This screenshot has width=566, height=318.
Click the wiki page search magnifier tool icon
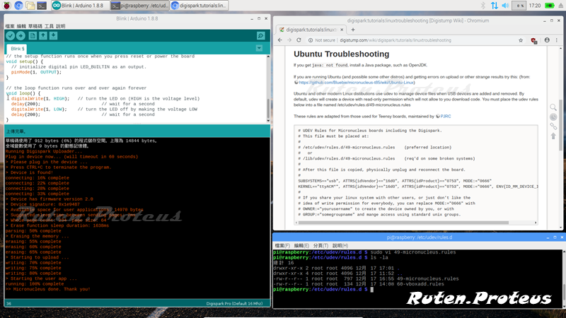click(x=553, y=107)
